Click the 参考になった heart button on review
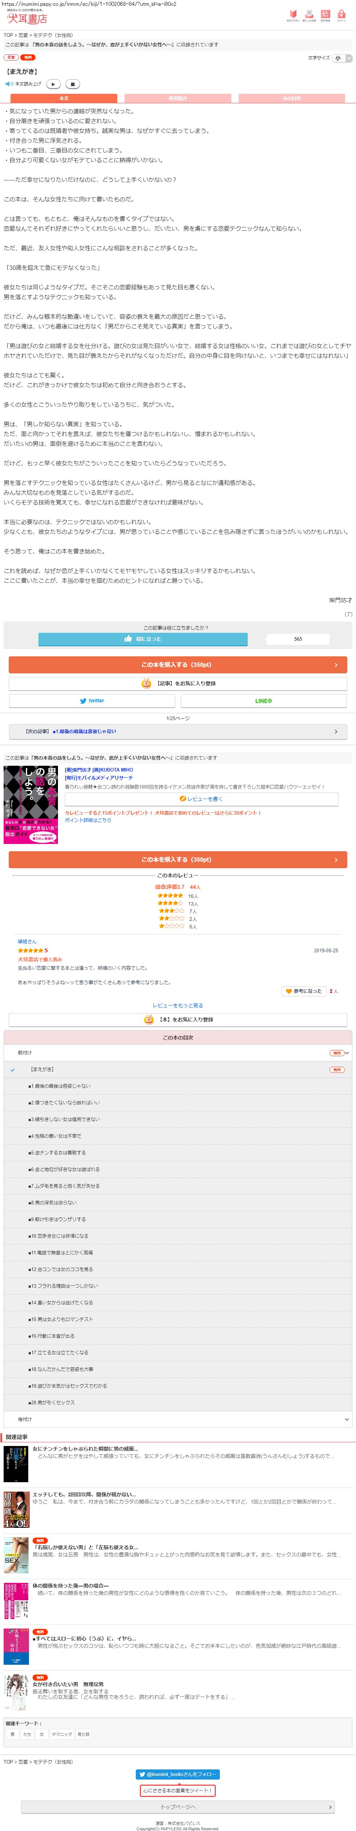 pos(304,991)
